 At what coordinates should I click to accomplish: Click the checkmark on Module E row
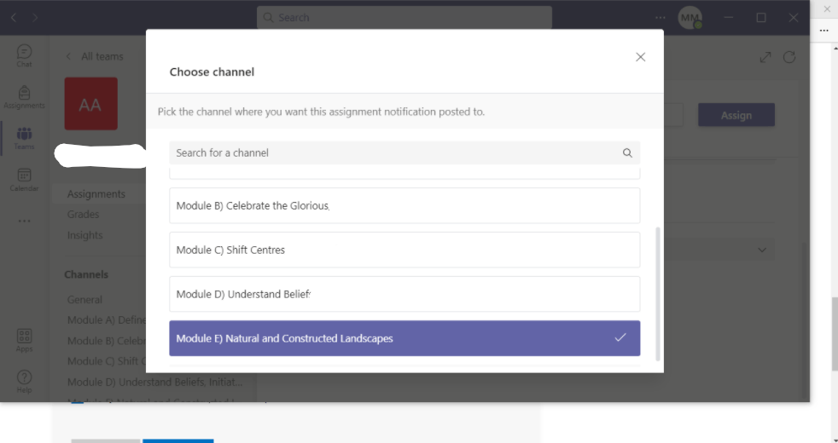[620, 337]
